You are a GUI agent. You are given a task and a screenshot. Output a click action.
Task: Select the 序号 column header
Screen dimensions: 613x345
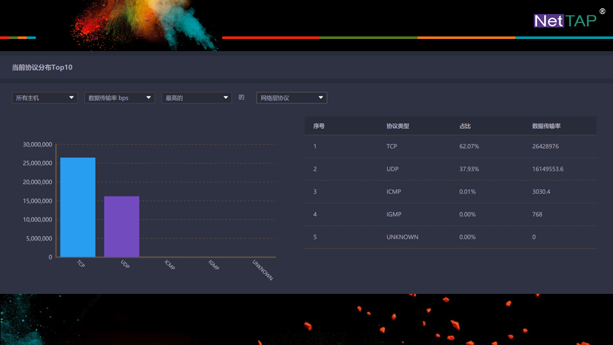click(x=319, y=126)
